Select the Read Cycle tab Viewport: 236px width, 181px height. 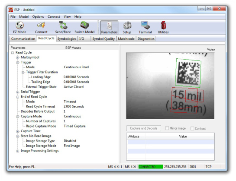[x=46, y=38]
